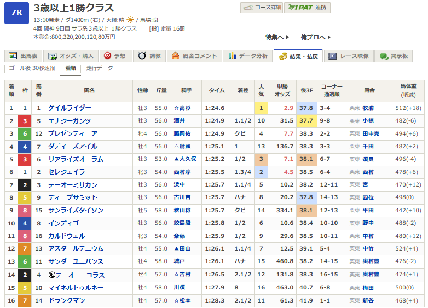Image resolution: width=428 pixels, height=308 pixels.
Task: Click the 調教 stopwatch icon
Action: click(142, 56)
